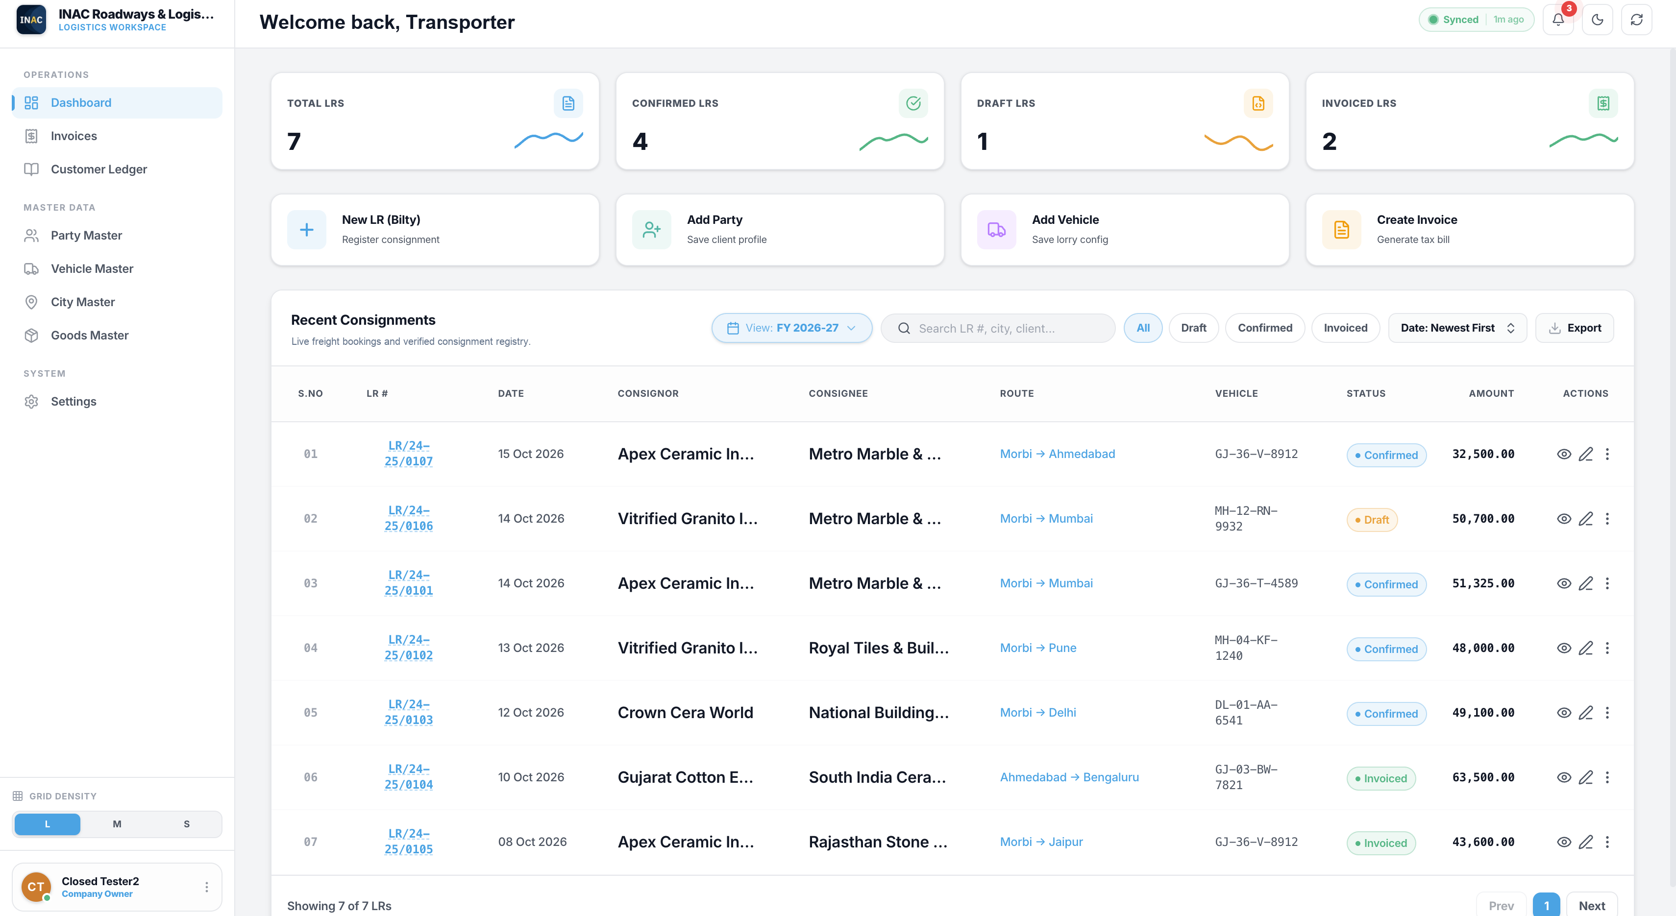The height and width of the screenshot is (916, 1676).
Task: Click the Confirmed LRs checkmark icon
Action: pyautogui.click(x=913, y=103)
